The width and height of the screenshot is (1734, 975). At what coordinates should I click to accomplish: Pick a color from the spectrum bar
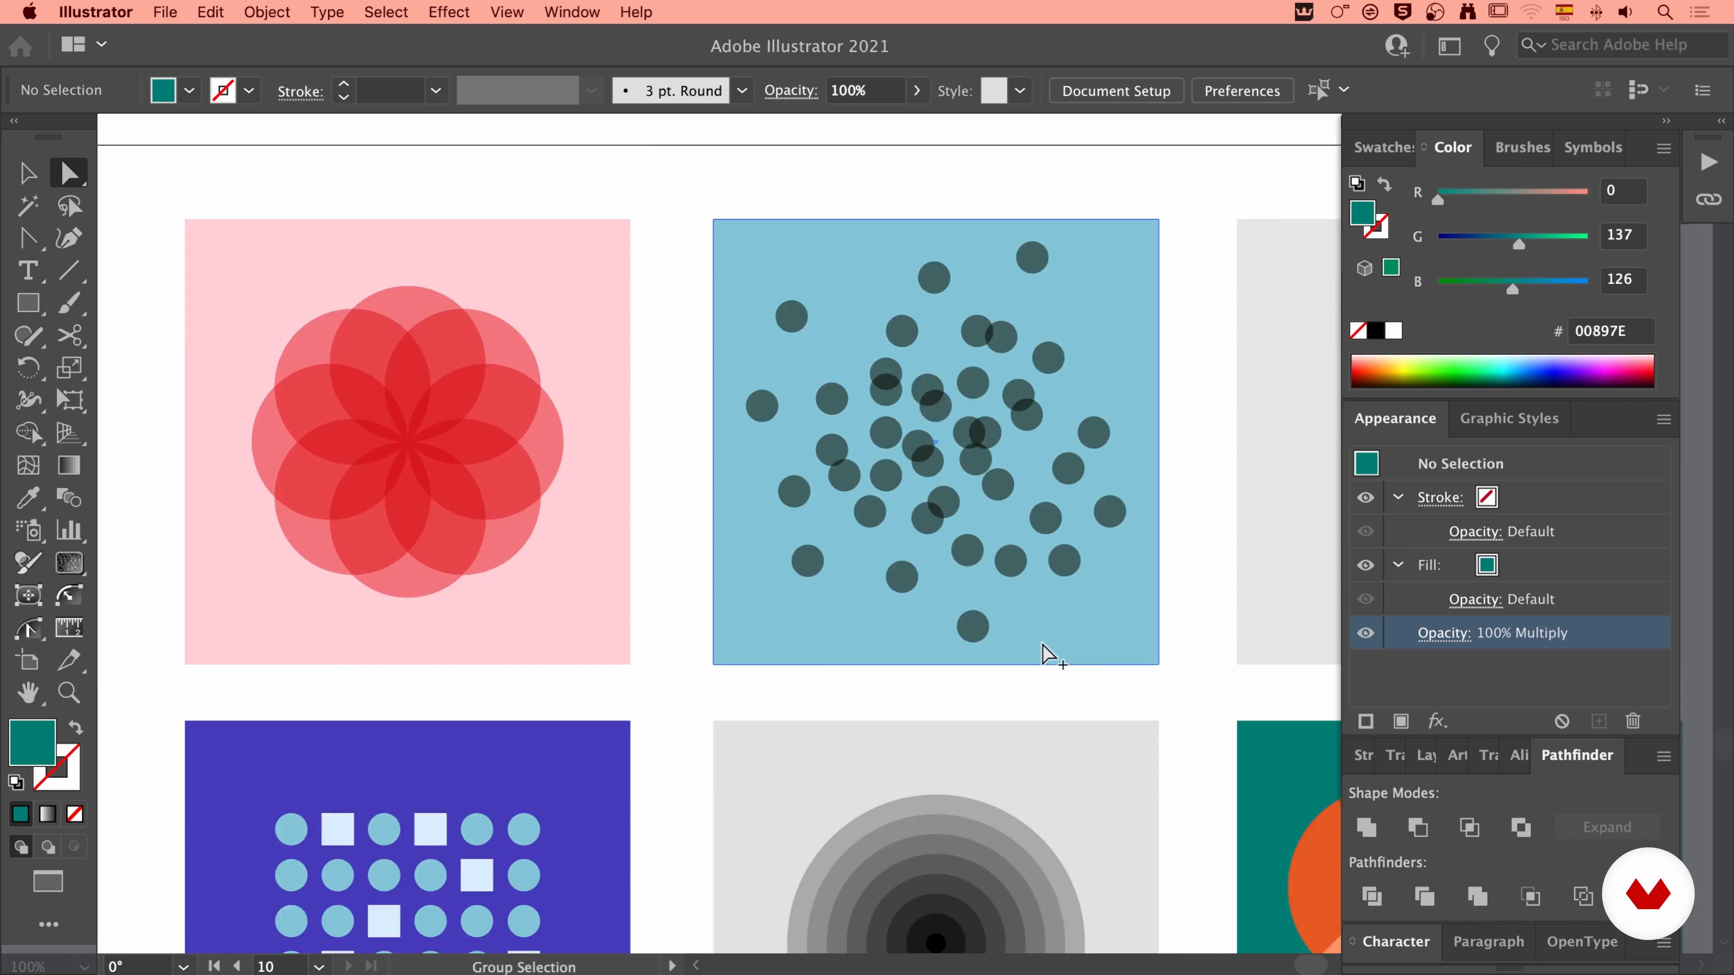1502,371
